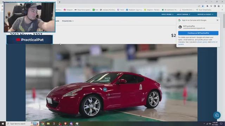Toggle the browser side panel icon
Image resolution: width=225 pixels, height=126 pixels.
215,6
